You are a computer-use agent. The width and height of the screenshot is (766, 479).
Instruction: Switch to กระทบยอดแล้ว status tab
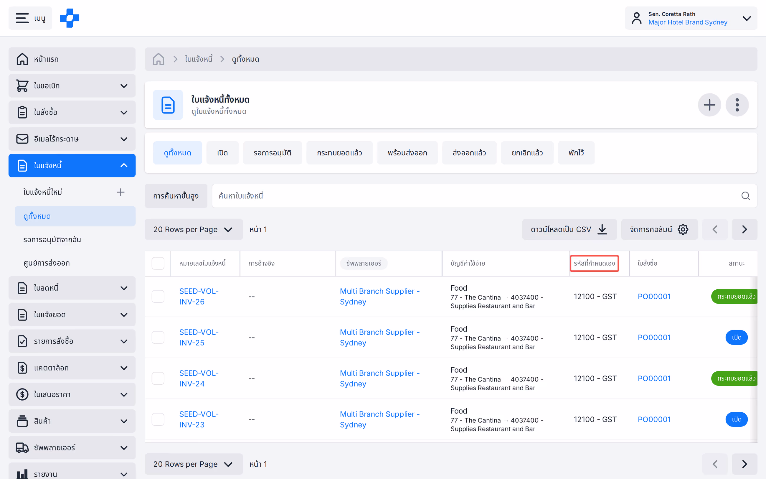[x=339, y=153]
